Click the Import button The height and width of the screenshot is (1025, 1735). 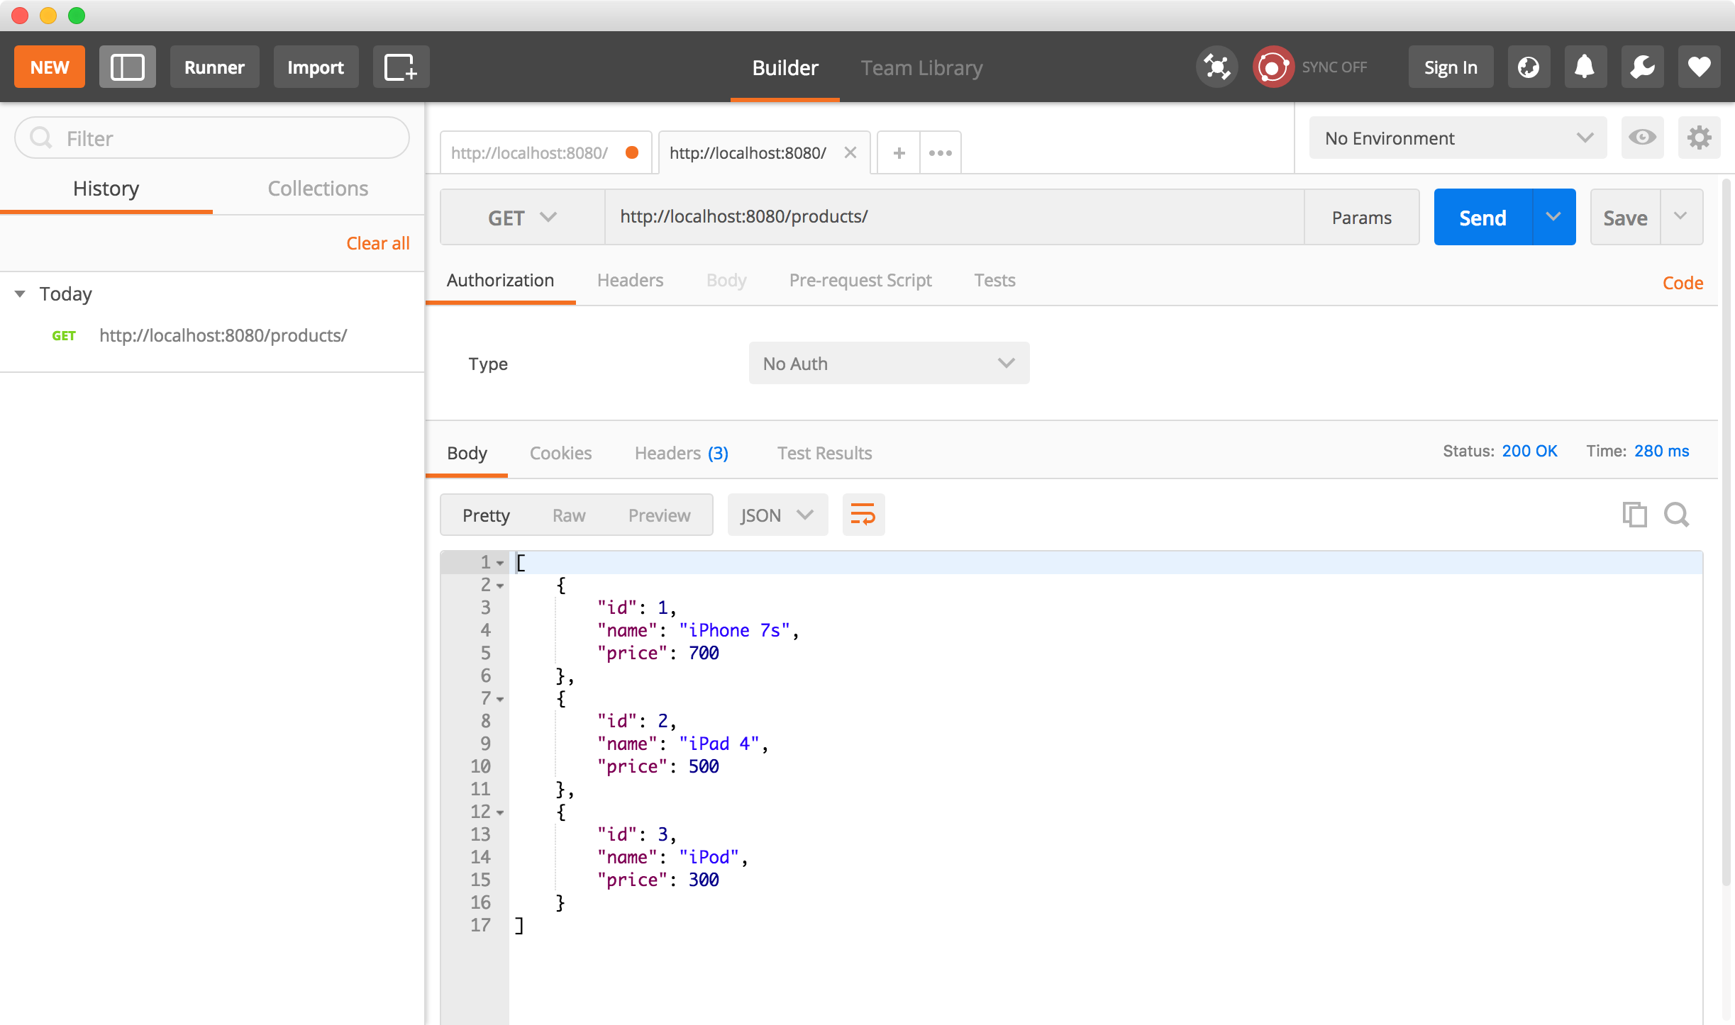316,67
